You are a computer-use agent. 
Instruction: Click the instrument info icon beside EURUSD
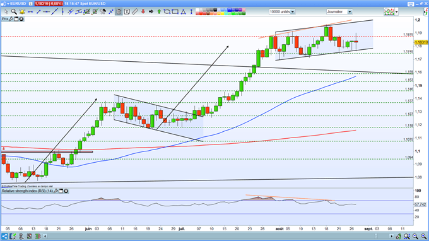[x=30, y=4]
